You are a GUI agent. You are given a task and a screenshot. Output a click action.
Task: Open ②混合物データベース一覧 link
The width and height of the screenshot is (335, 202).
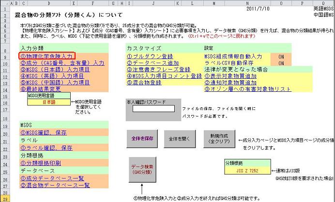(55, 185)
